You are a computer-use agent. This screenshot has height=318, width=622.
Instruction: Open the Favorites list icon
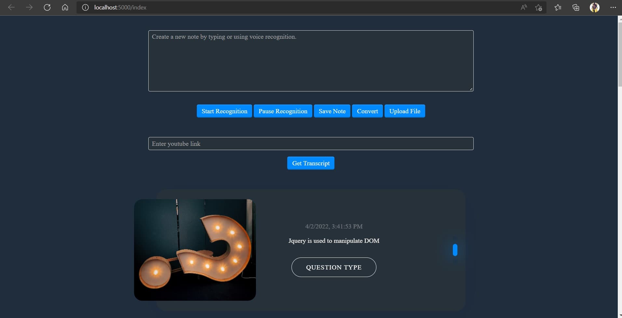tap(558, 7)
